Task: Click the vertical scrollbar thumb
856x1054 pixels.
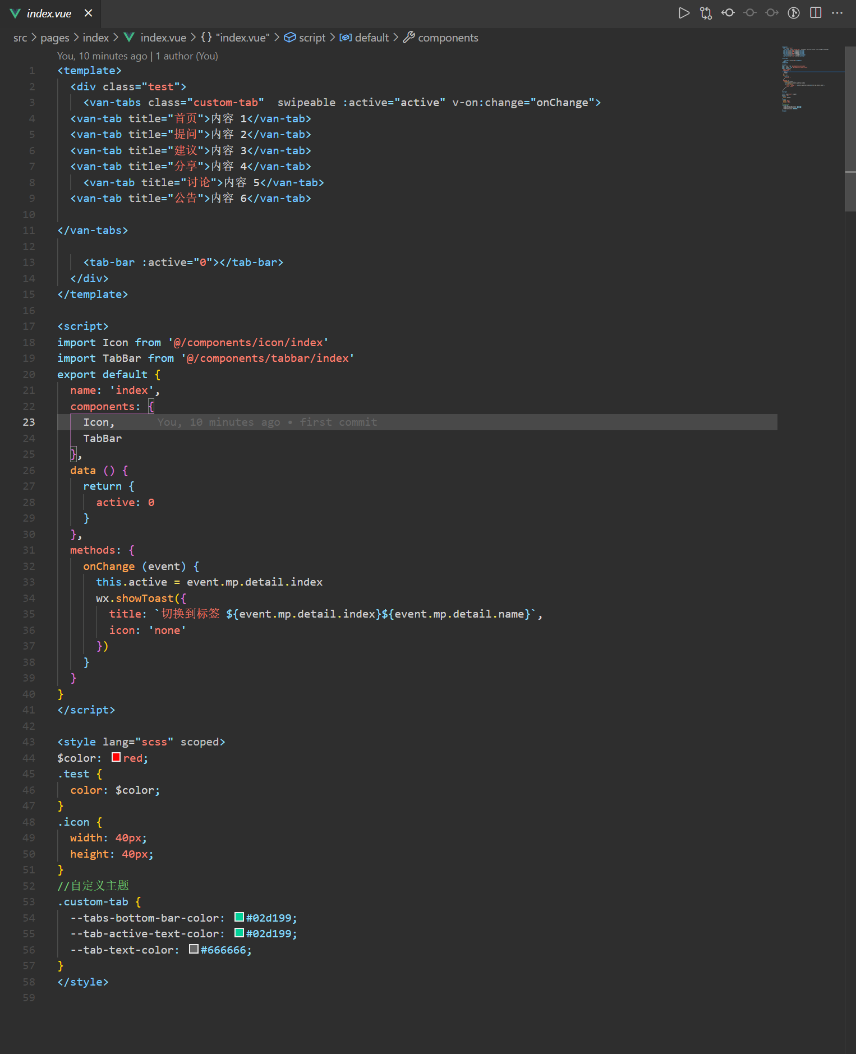Action: pos(850,129)
